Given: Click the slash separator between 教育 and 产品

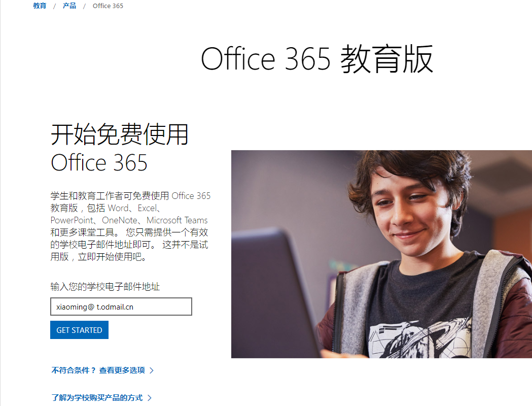Looking at the screenshot, I should click(54, 6).
